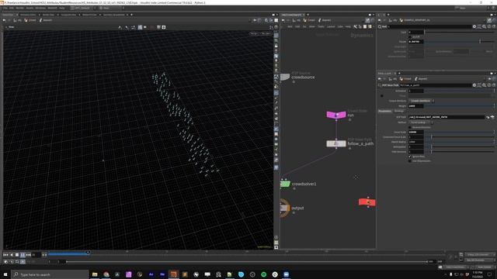Enable Use Dispersion checkbox

(410, 160)
